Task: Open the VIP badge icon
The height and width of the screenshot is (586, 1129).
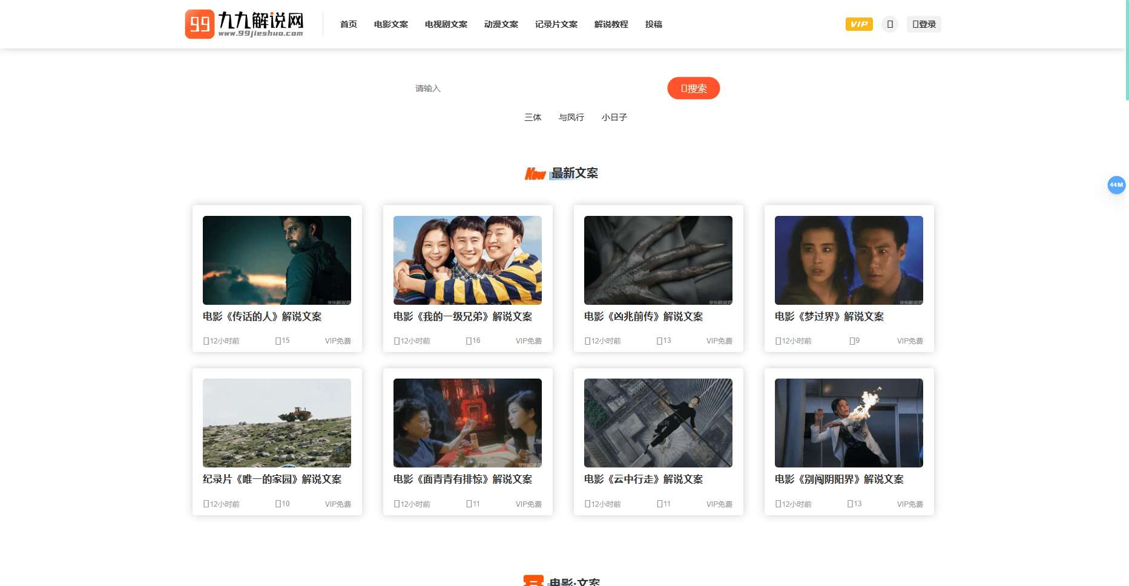Action: point(859,24)
